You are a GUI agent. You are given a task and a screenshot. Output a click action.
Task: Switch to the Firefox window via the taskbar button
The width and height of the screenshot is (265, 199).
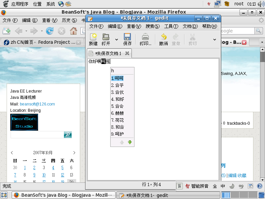pyautogui.click(x=64, y=195)
